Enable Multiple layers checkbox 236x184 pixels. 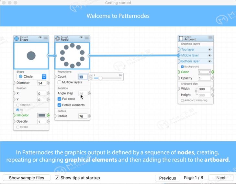pyautogui.click(x=60, y=82)
